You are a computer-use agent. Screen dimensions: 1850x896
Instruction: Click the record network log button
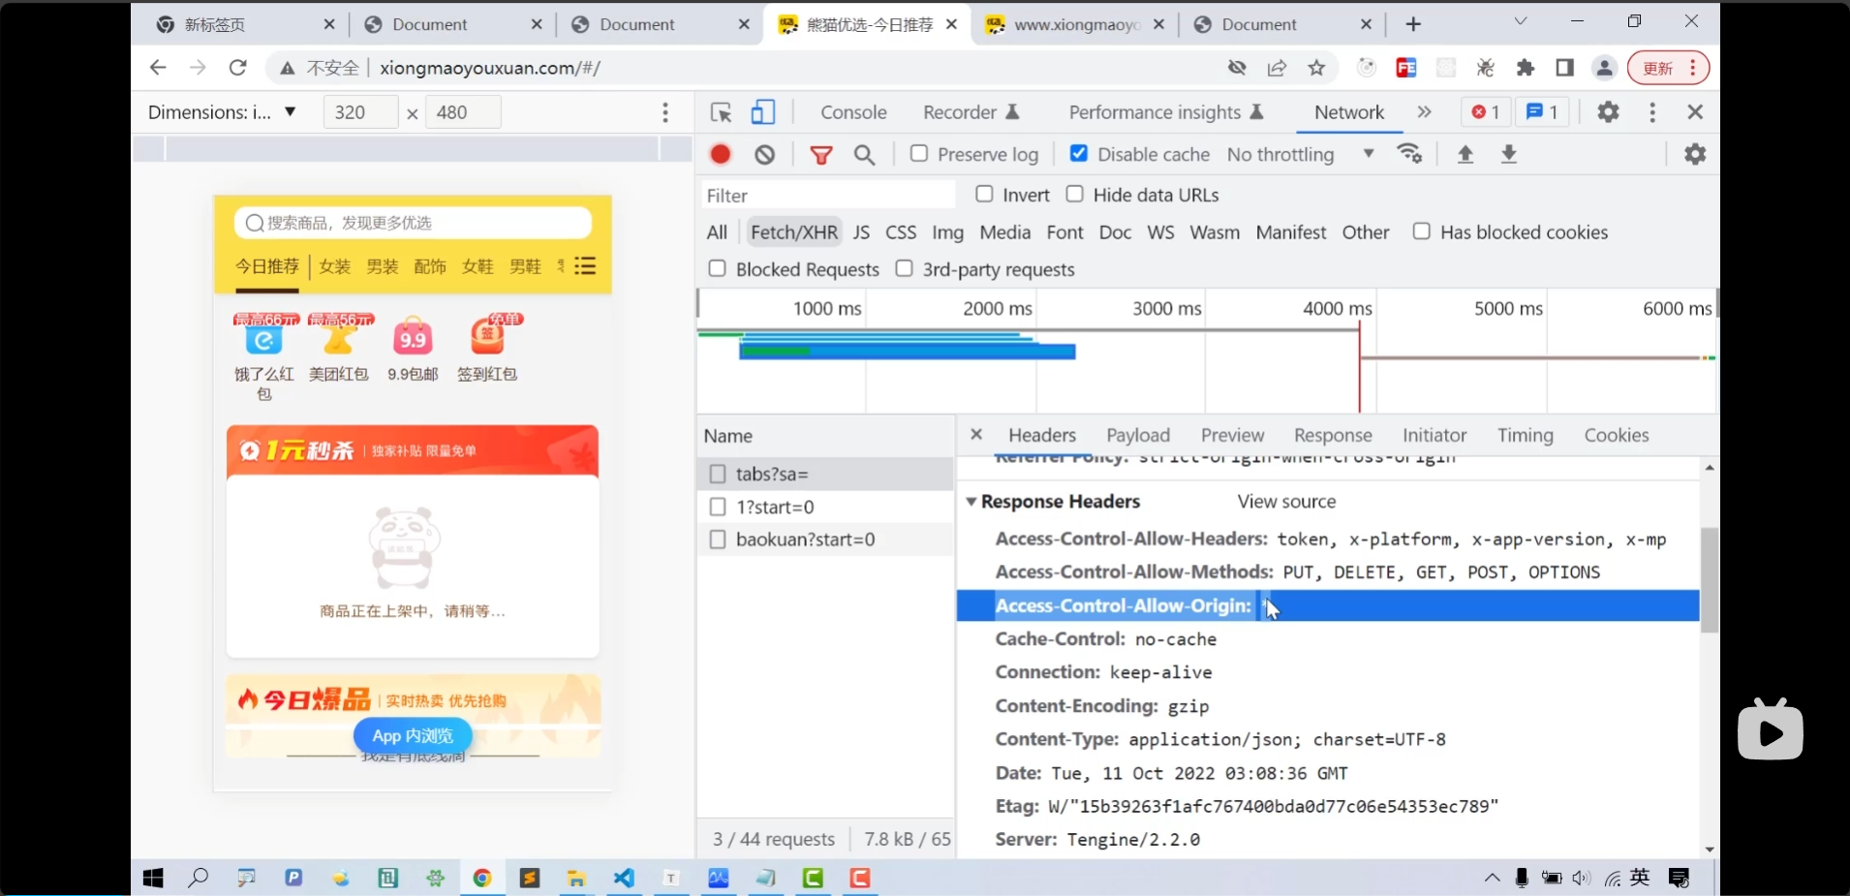click(720, 154)
